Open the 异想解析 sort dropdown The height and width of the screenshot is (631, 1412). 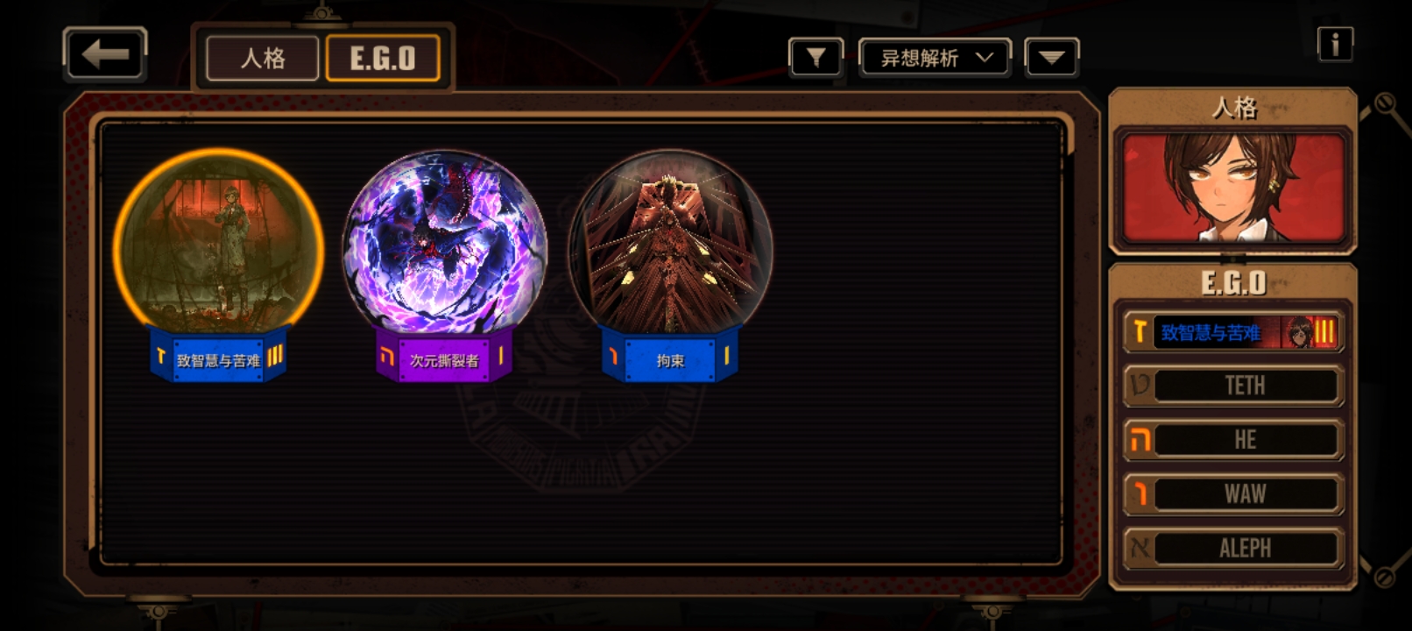click(x=935, y=59)
